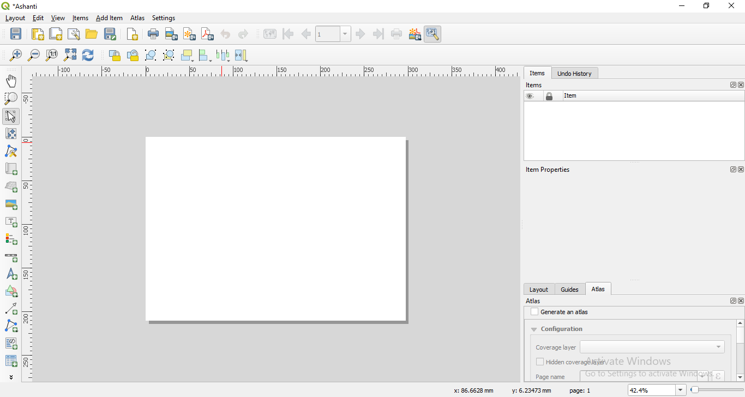Open the Layout Manager
The width and height of the screenshot is (745, 397).
tap(74, 34)
